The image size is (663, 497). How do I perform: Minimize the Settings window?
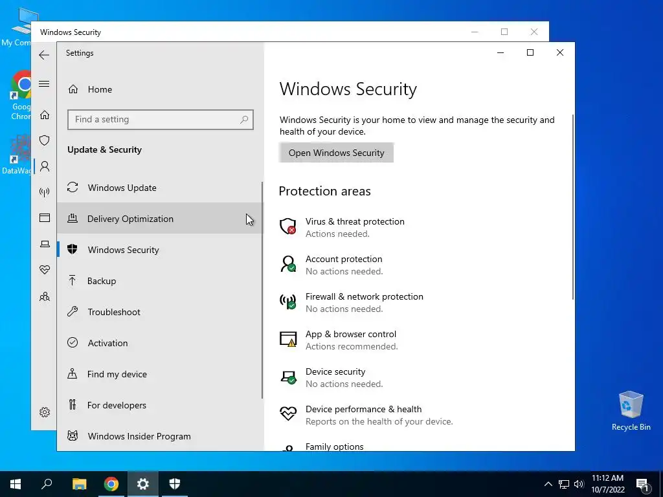click(x=500, y=53)
